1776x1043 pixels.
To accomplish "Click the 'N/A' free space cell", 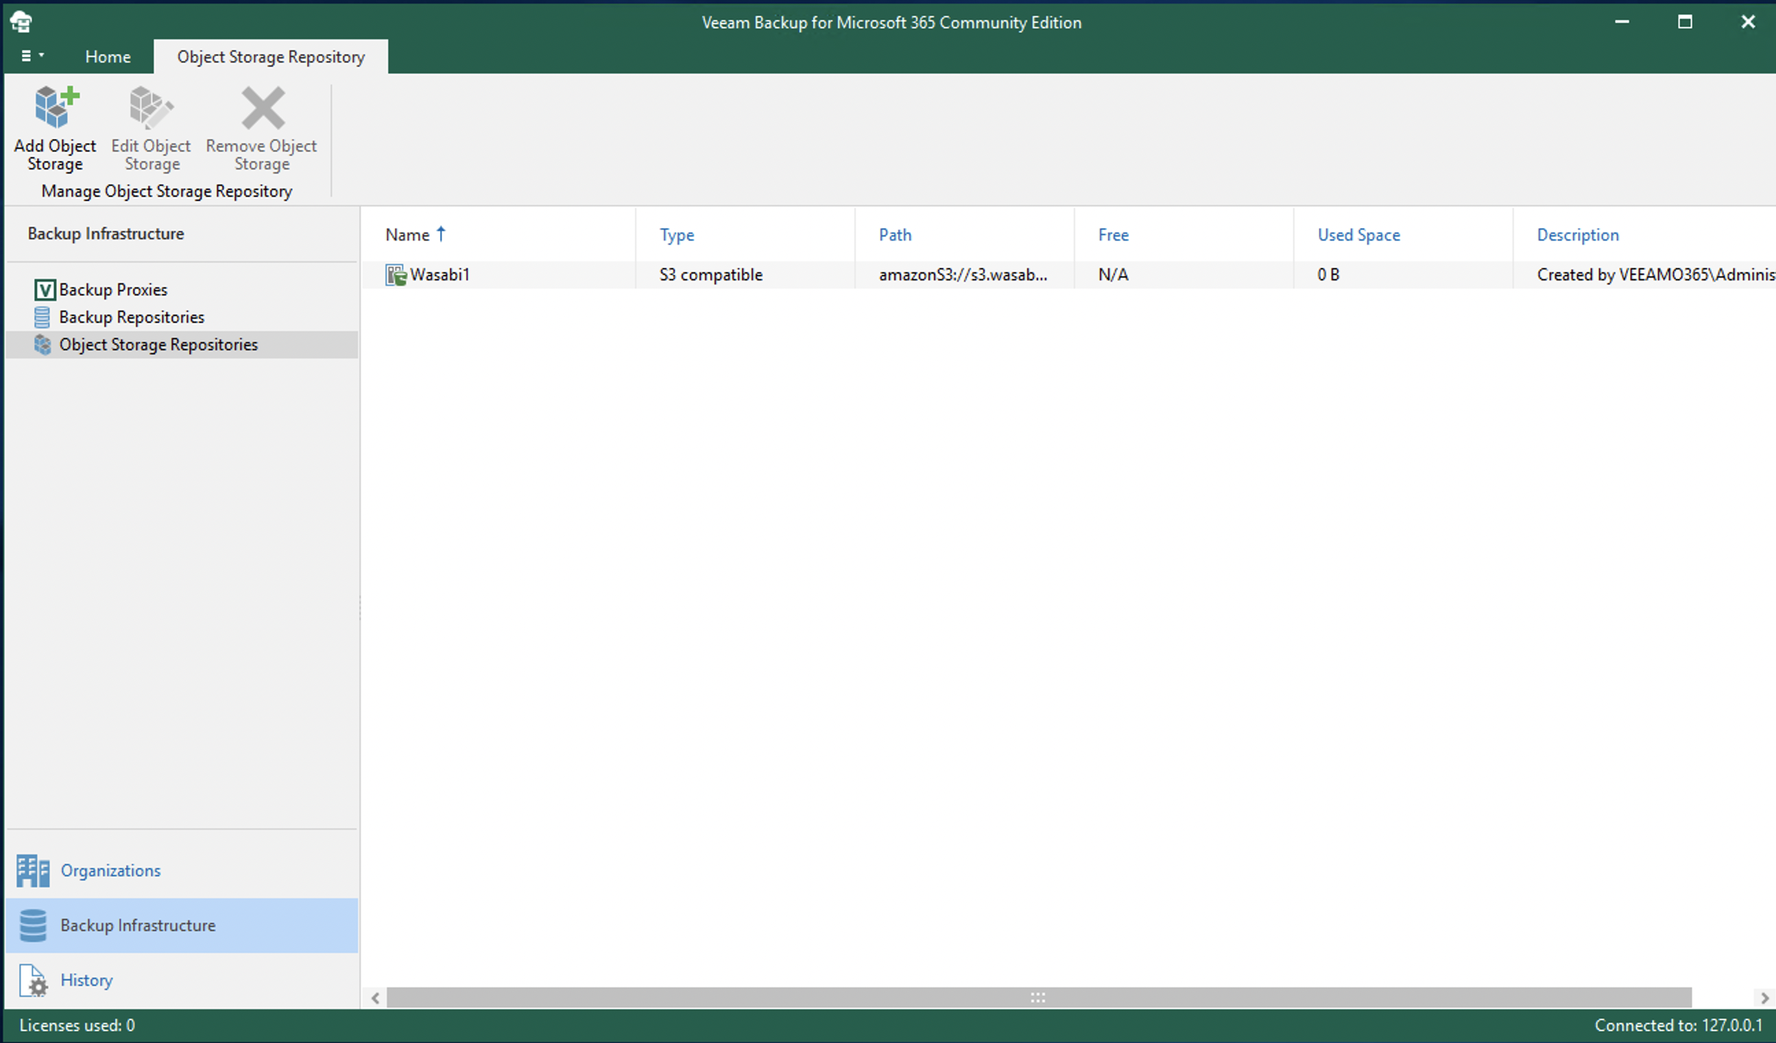I will (x=1114, y=275).
